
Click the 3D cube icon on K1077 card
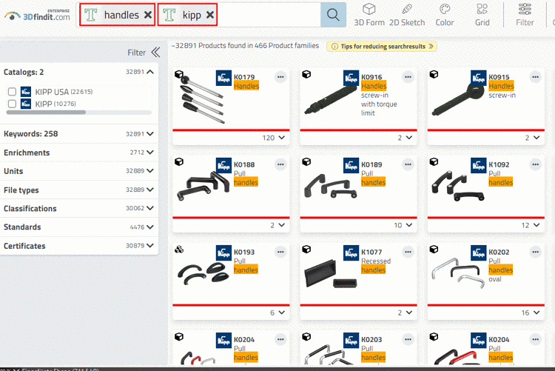(x=306, y=250)
